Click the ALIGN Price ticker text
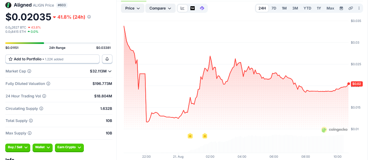 coord(43,5)
